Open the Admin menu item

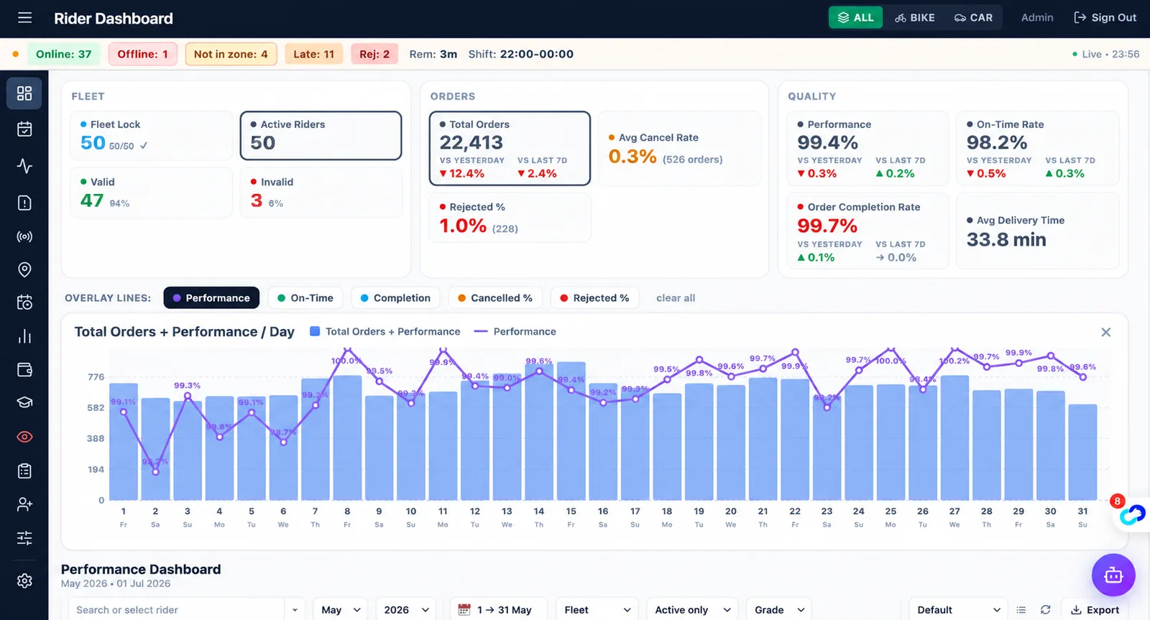1037,18
